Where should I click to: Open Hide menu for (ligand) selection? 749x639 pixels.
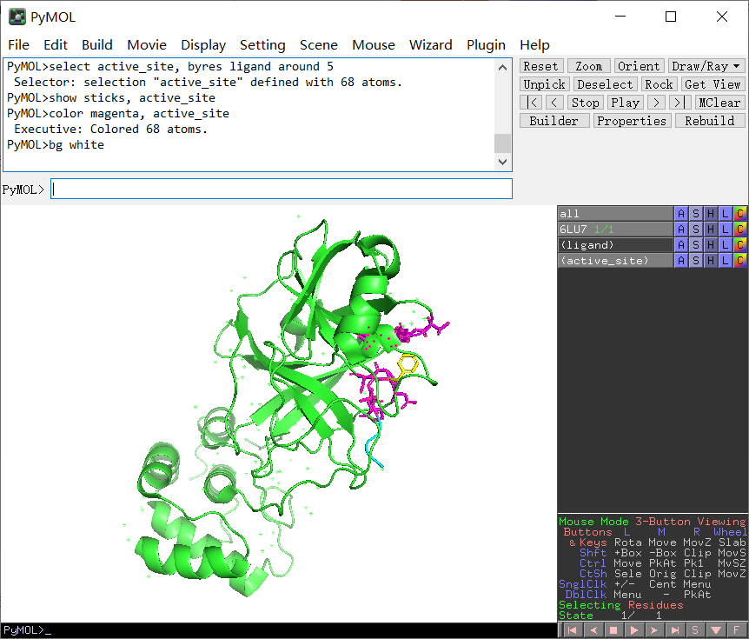tap(711, 245)
